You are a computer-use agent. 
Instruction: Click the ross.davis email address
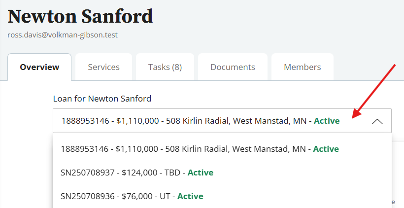[x=63, y=35]
